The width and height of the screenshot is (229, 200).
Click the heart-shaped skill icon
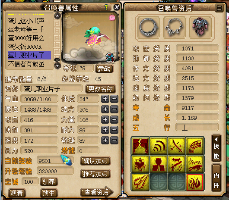pos(140,164)
